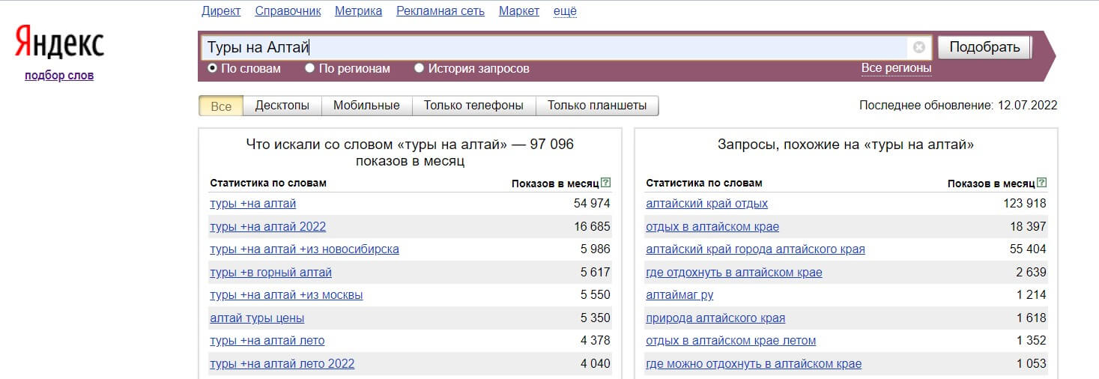Viewport: 1099px width, 379px height.
Task: Click the value '54 974' impressions
Action: coord(592,203)
